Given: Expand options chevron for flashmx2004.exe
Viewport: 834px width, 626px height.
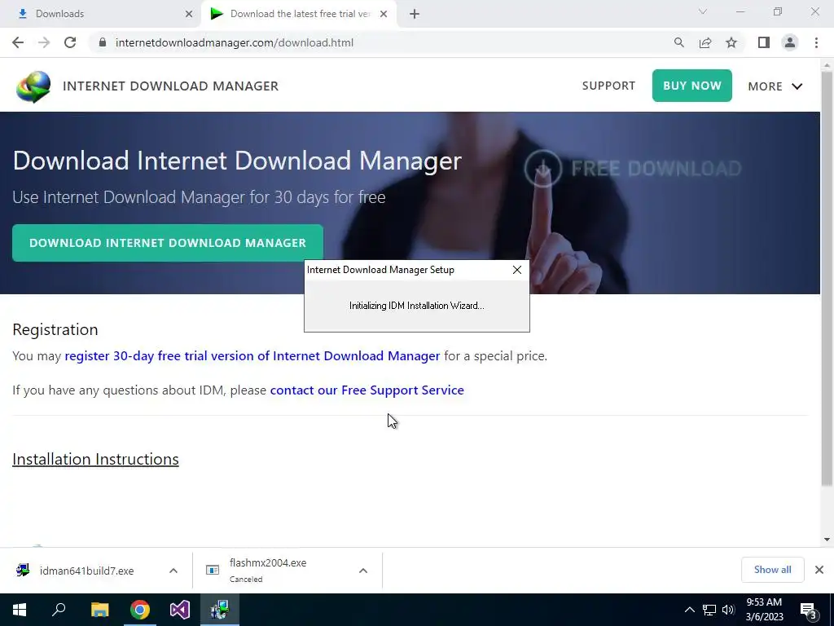Looking at the screenshot, I should click(x=363, y=571).
